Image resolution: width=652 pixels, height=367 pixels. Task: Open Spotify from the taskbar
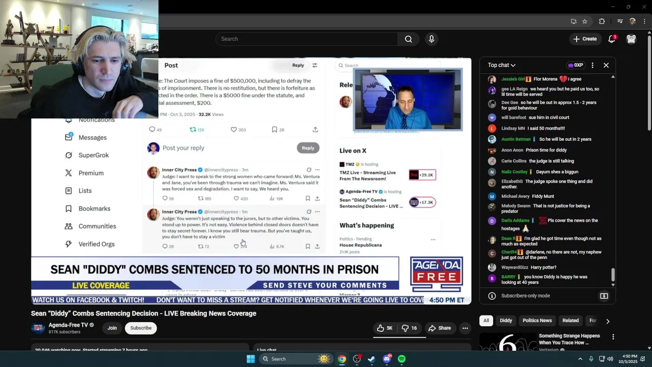(401, 359)
